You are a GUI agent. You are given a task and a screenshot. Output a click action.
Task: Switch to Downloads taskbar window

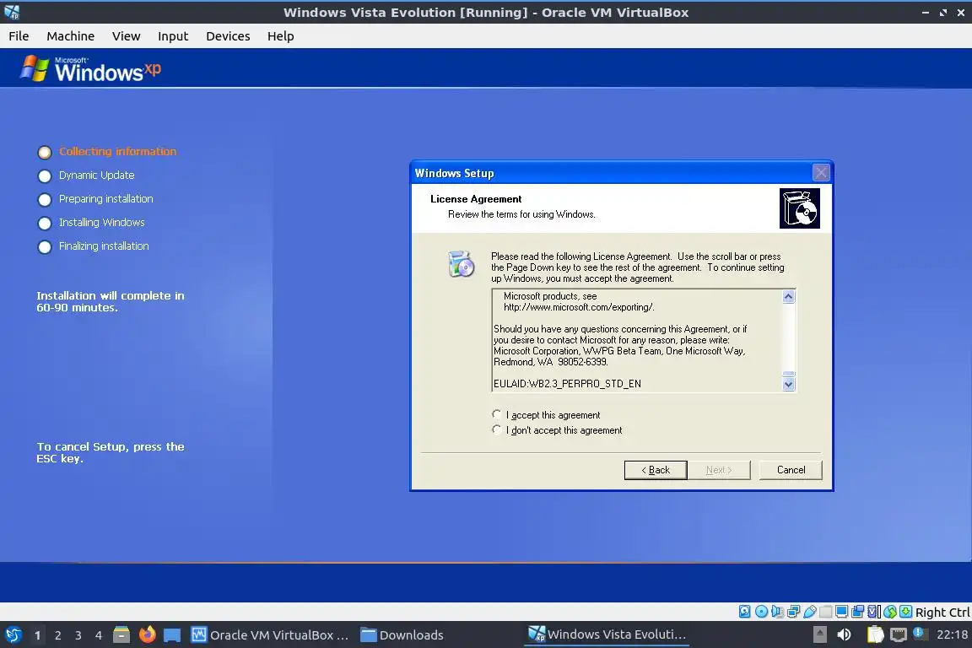click(x=402, y=635)
